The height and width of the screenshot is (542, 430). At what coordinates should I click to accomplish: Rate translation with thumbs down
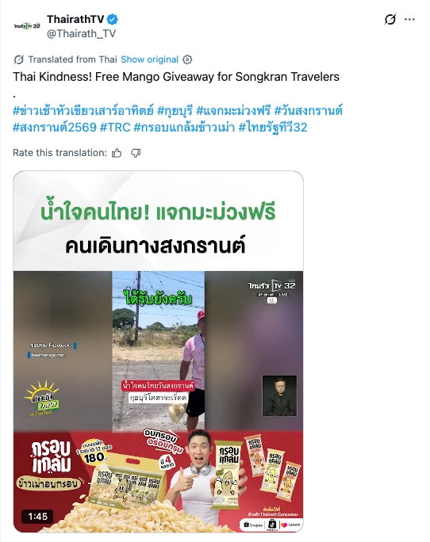tap(136, 153)
